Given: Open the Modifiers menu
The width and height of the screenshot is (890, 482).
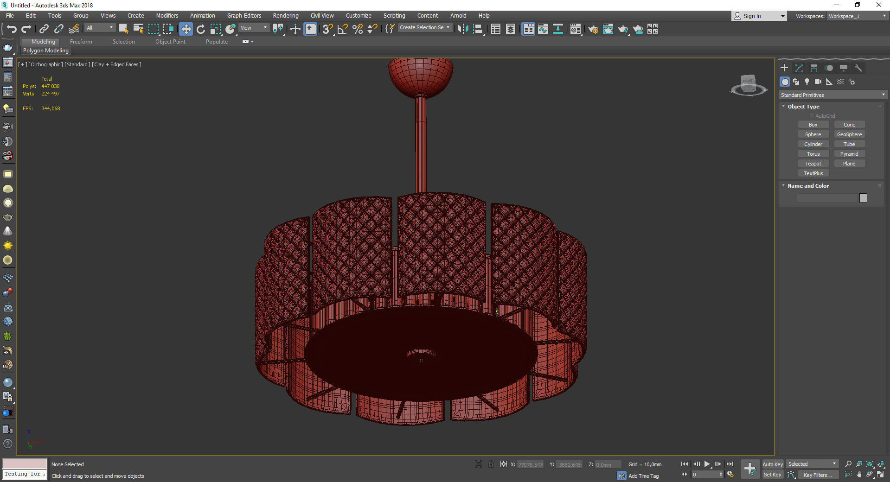Looking at the screenshot, I should [167, 15].
